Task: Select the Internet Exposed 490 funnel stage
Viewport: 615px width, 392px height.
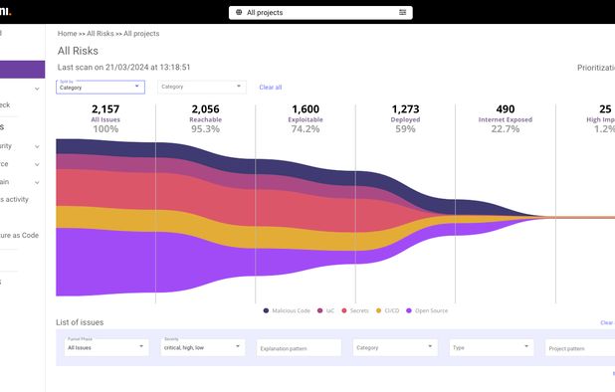Action: 506,118
